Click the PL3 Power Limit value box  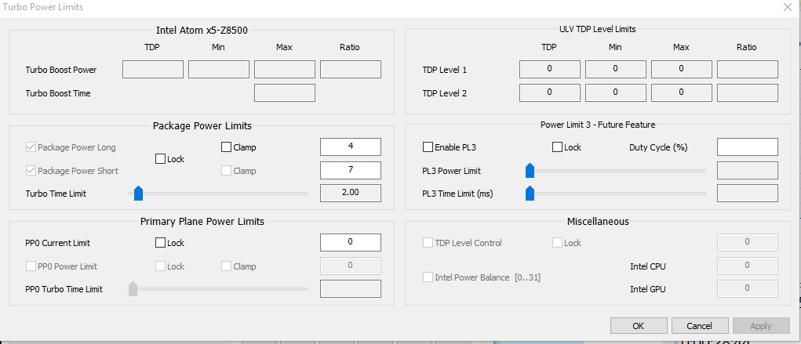tap(748, 171)
